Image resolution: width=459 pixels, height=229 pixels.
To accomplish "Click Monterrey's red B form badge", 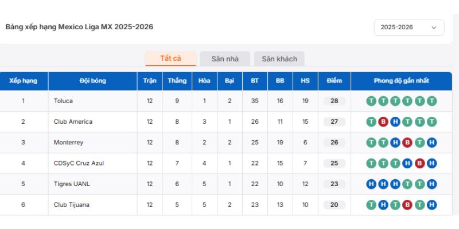I will tap(407, 143).
